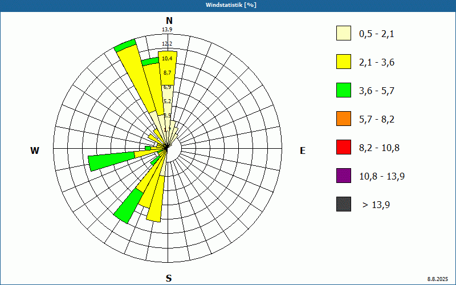456x285 pixels.
Task: Click the legend label 2,1 - 3,6
Action: (x=377, y=63)
